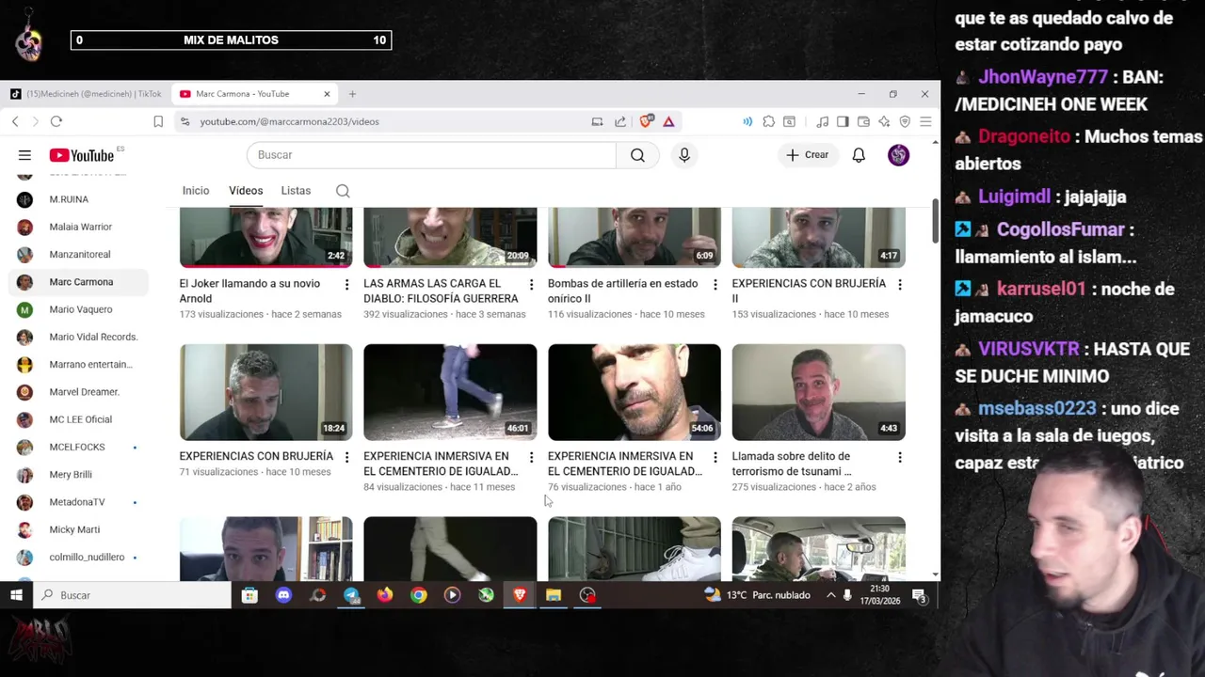Viewport: 1205px width, 677px height.
Task: Open the playlist music note toolbar icon
Action: tap(822, 121)
